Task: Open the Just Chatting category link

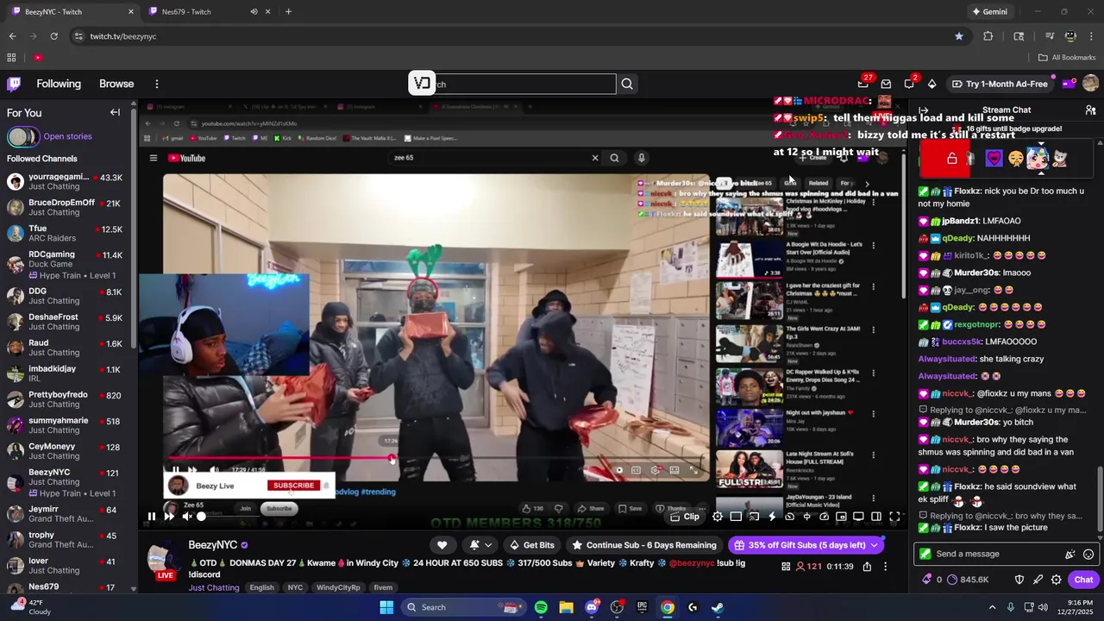Action: [214, 587]
